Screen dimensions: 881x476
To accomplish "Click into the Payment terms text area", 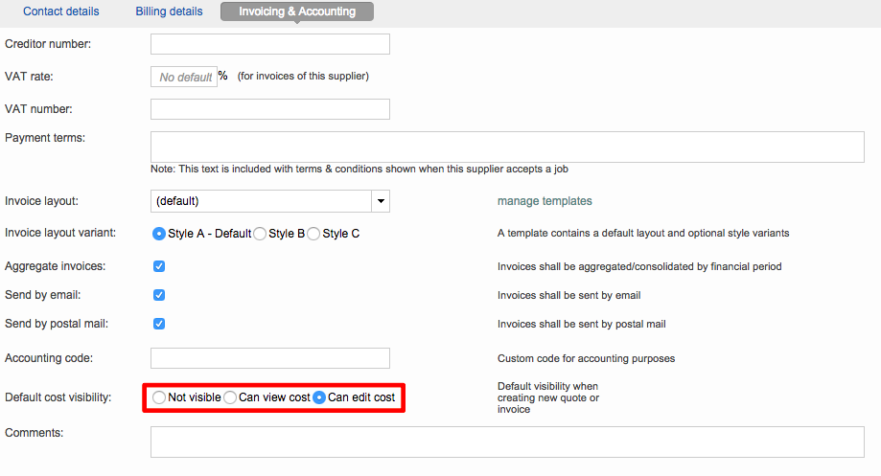I will click(507, 147).
